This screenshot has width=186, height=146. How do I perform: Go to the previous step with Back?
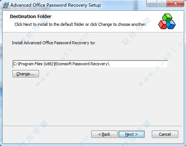click(x=104, y=134)
